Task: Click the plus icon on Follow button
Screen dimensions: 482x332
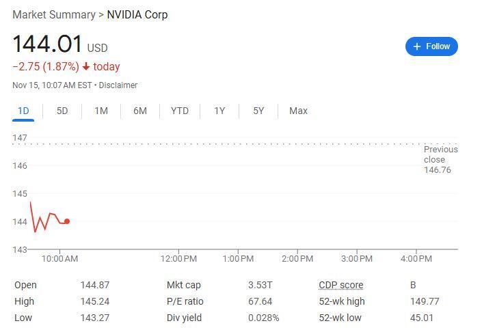Action: point(417,46)
